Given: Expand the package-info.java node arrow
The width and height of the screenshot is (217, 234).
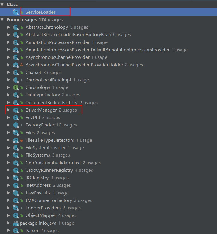Looking at the screenshot, I should (x=8, y=223).
